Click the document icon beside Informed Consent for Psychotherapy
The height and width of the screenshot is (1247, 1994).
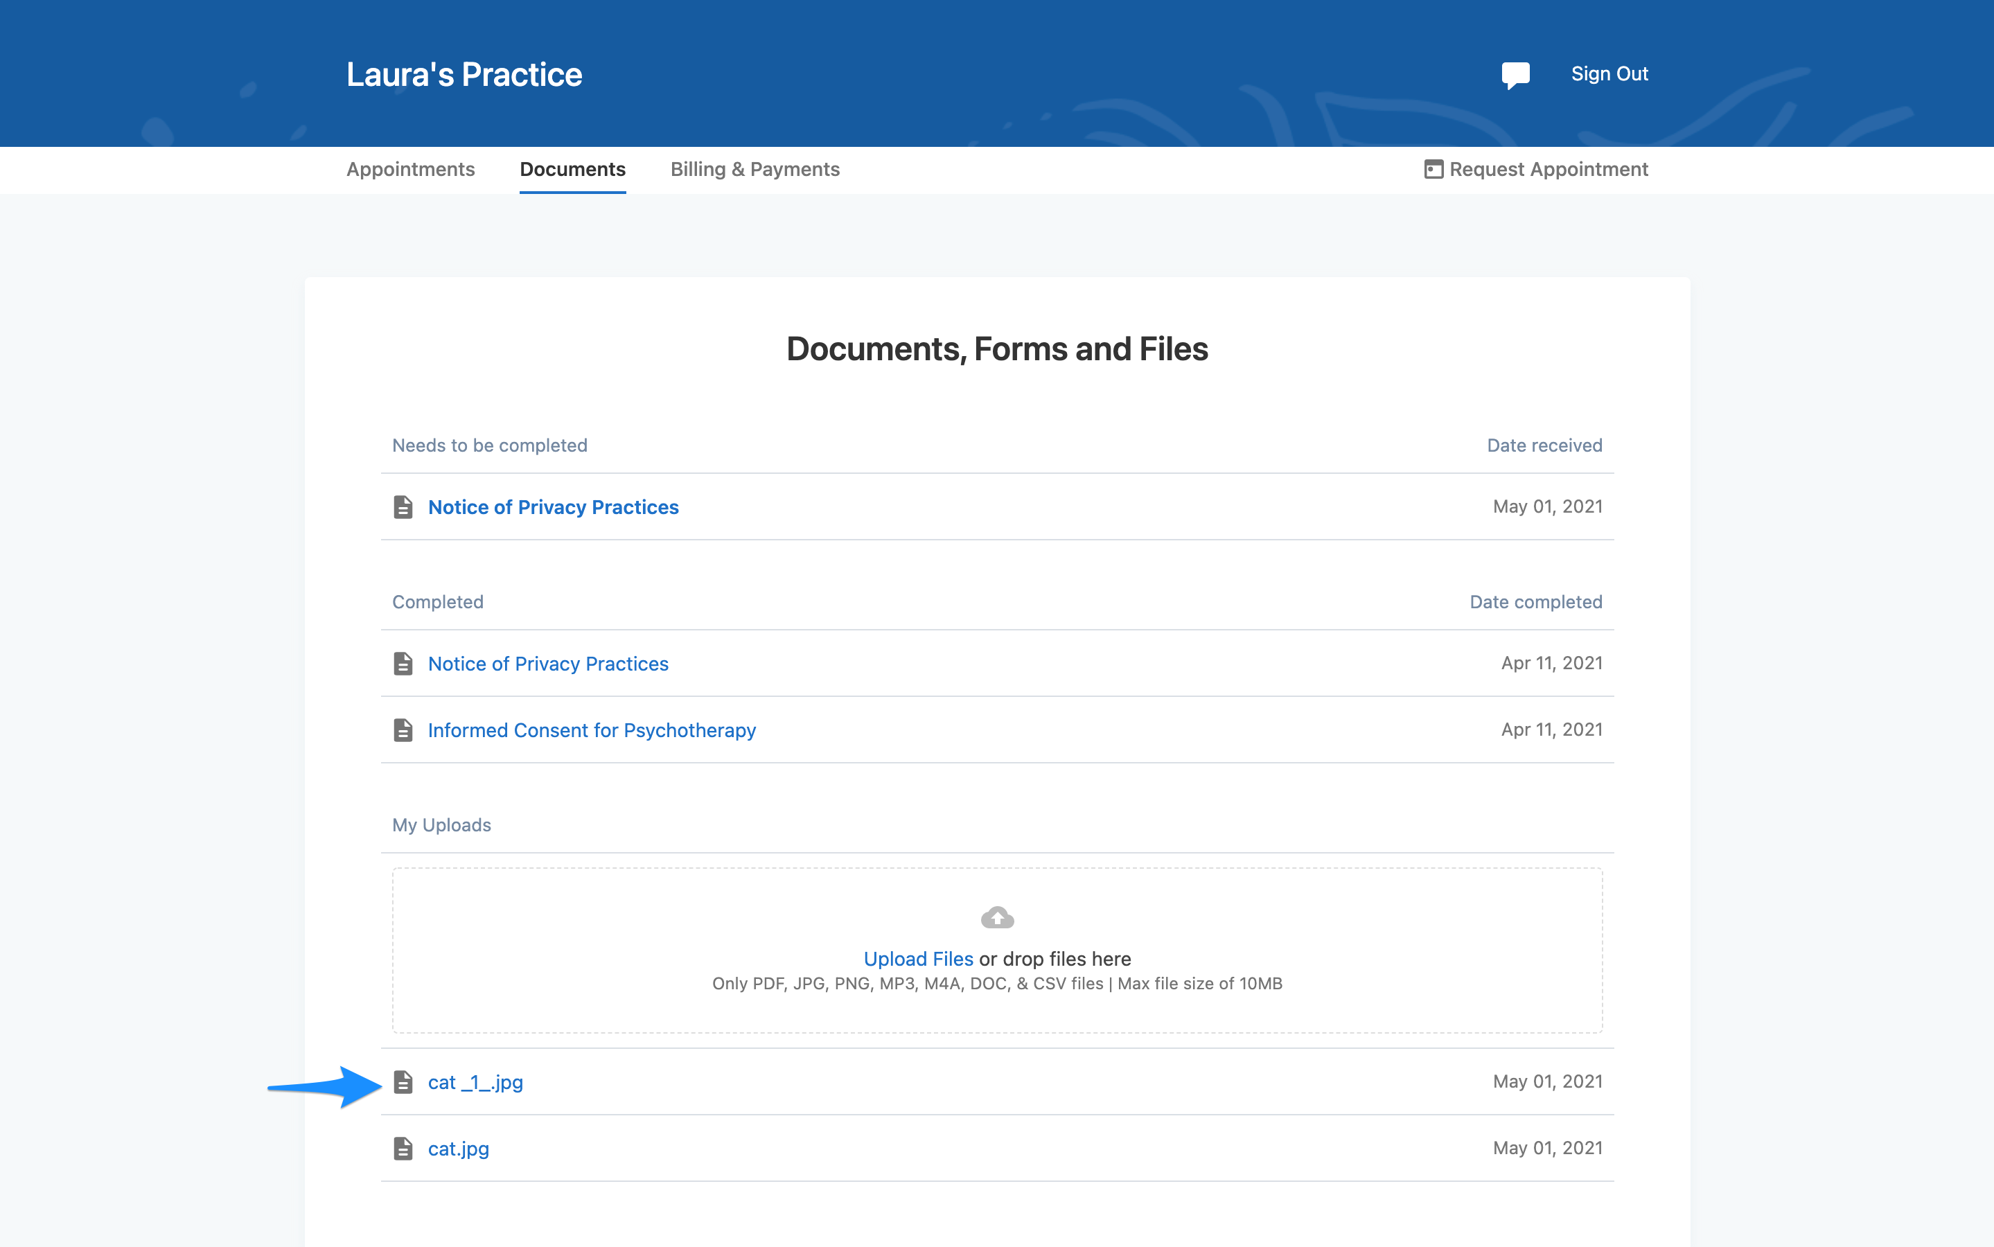(x=403, y=729)
